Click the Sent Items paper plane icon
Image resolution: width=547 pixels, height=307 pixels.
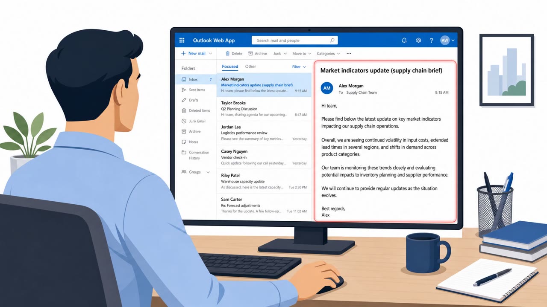184,90
